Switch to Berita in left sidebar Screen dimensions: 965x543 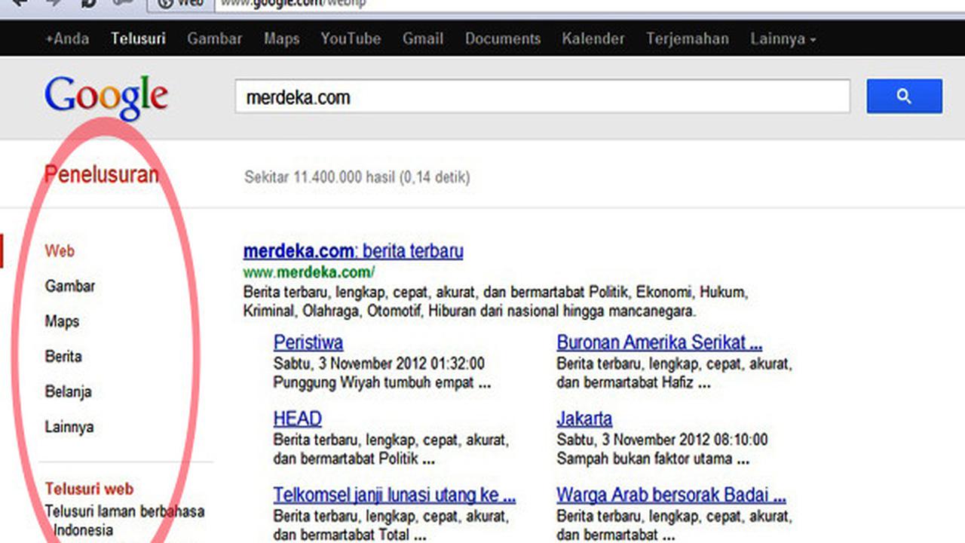(x=63, y=357)
